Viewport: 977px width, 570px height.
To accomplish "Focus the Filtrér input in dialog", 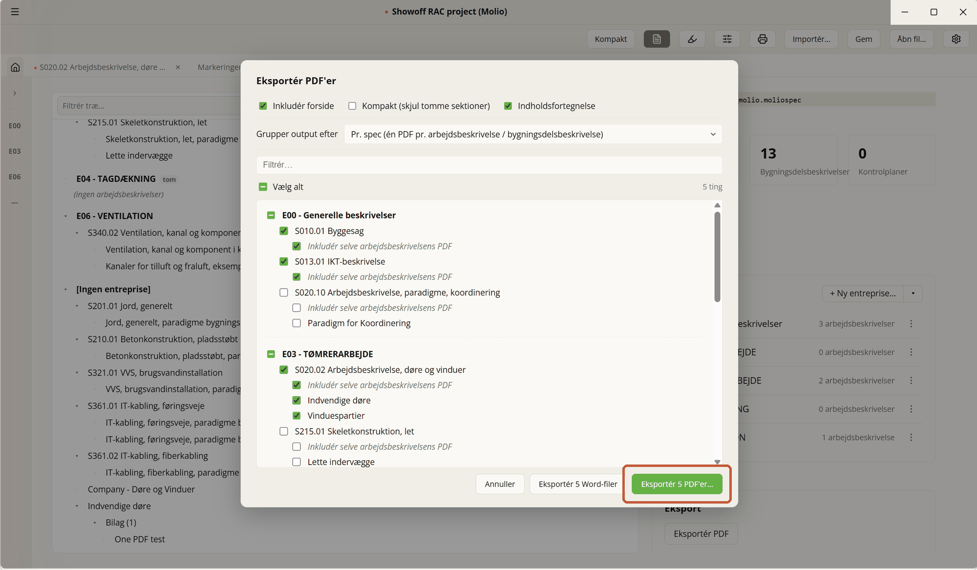I will [489, 165].
